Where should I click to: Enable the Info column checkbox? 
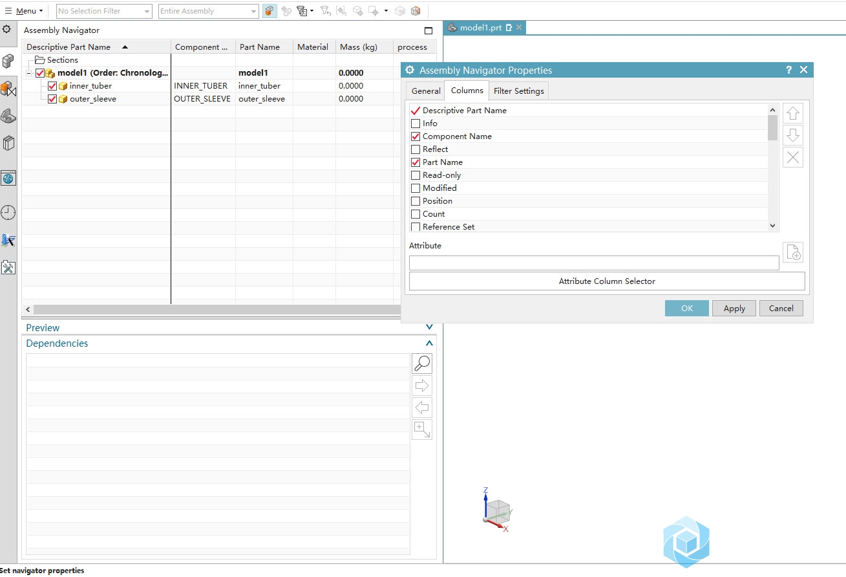click(x=416, y=124)
